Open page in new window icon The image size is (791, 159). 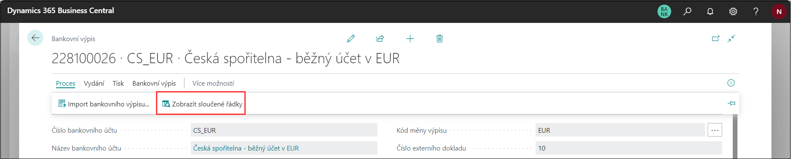pos(716,39)
